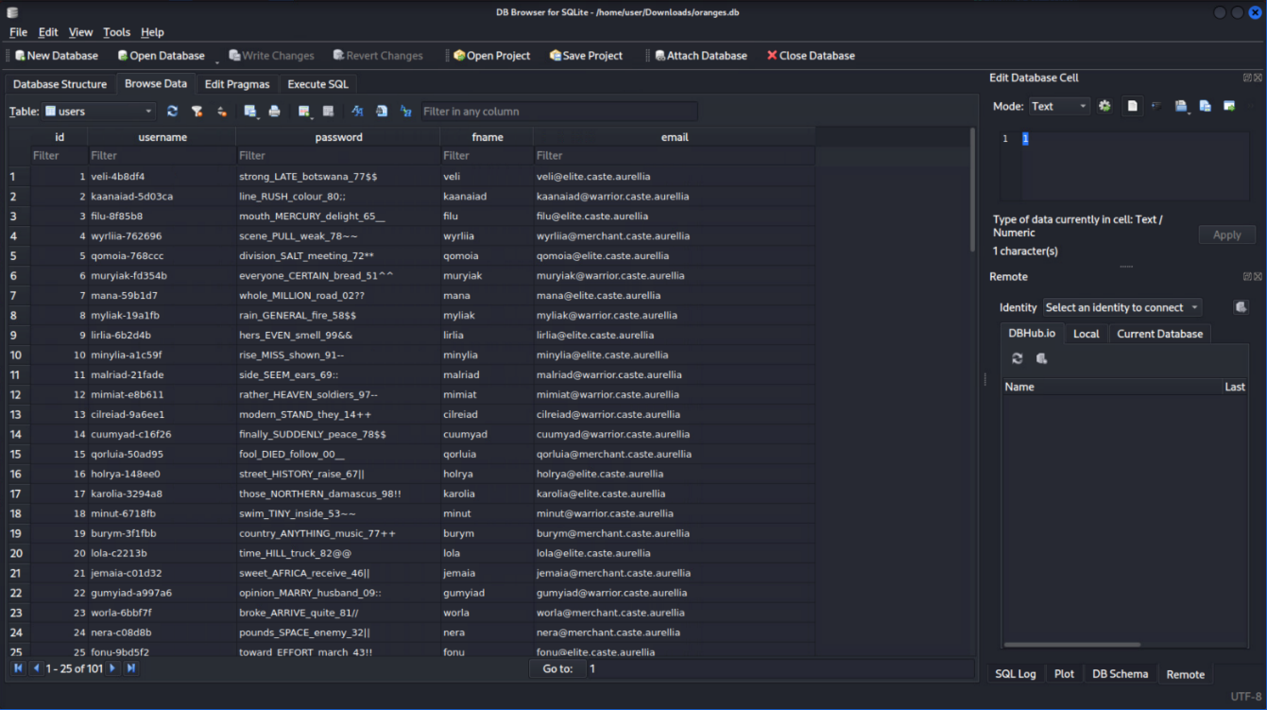Select the cell kaanaiad-5d03ca

click(x=162, y=197)
